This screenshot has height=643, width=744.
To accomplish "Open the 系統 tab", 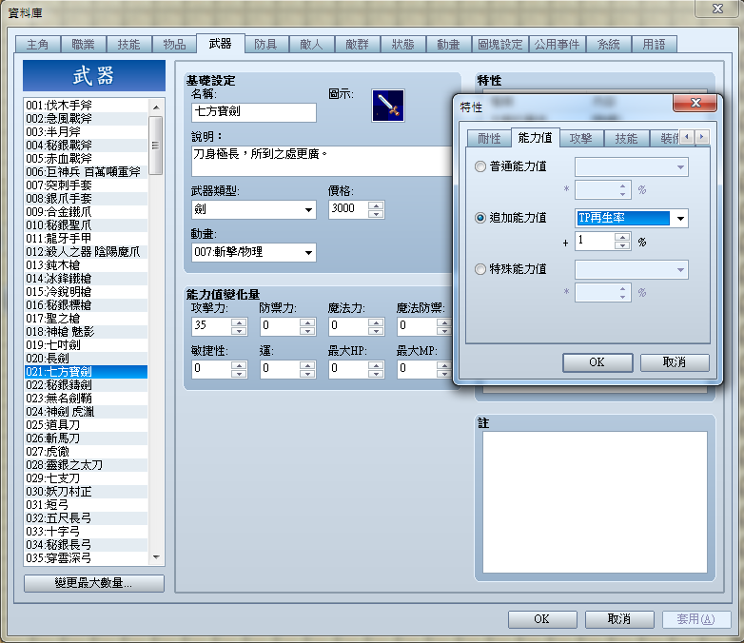I will (x=608, y=45).
